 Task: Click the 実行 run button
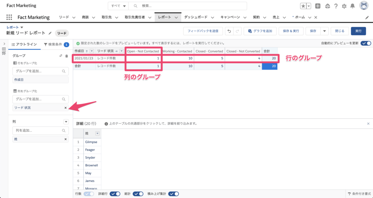pyautogui.click(x=358, y=31)
